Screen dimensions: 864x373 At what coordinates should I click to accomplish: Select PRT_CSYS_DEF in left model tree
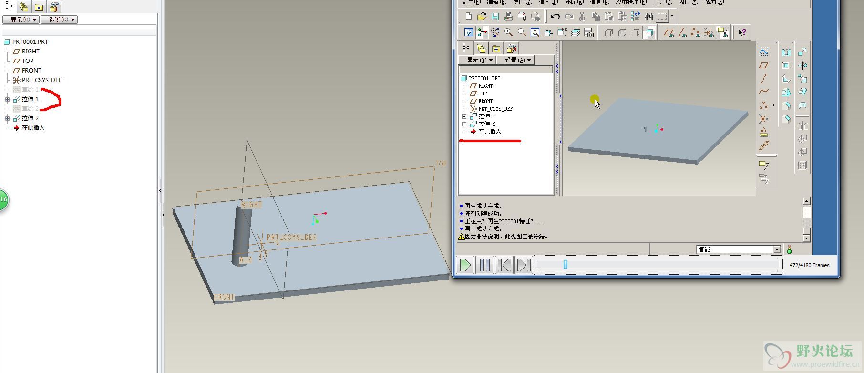tap(41, 80)
